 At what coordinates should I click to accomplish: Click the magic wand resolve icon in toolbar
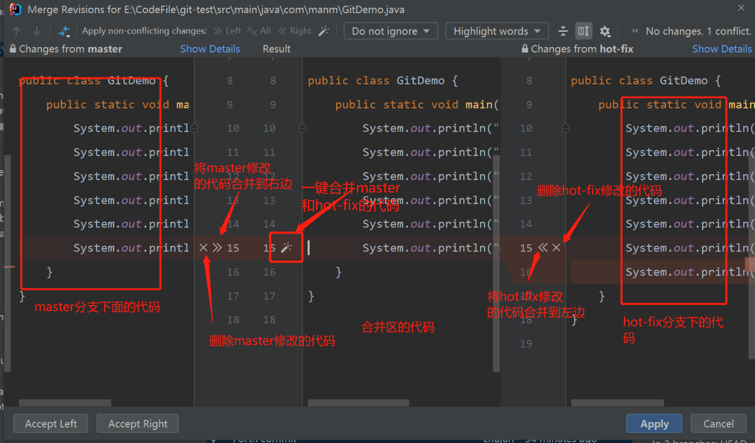(324, 31)
